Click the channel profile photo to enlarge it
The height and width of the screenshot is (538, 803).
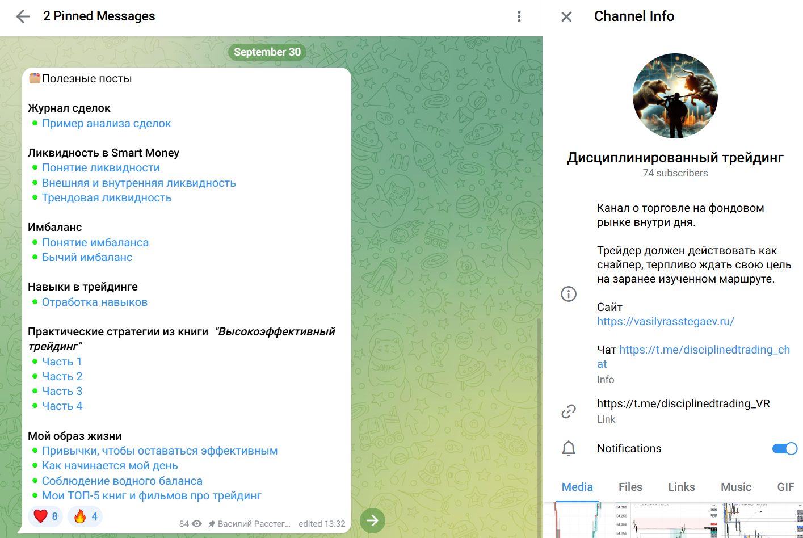point(675,95)
